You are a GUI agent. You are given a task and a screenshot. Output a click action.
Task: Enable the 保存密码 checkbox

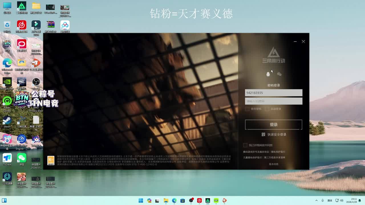point(247,109)
